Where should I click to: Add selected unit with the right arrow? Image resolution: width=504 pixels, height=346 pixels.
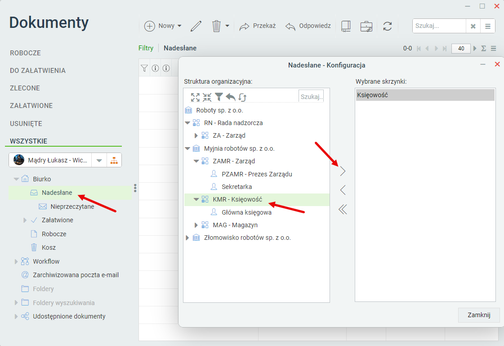[x=343, y=171]
